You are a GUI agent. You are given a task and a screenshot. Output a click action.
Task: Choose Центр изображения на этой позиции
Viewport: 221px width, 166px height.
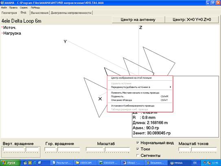[x=140, y=78]
